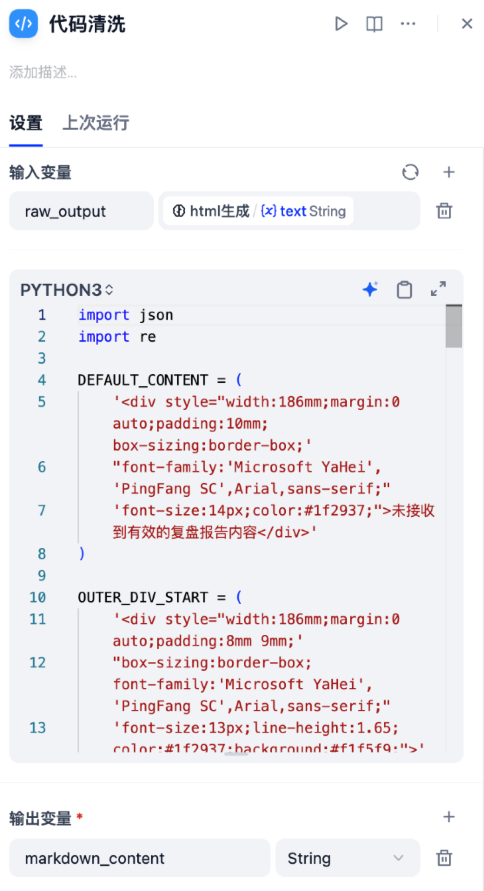
Task: Run the 代码清洗 node with play icon
Action: point(341,24)
